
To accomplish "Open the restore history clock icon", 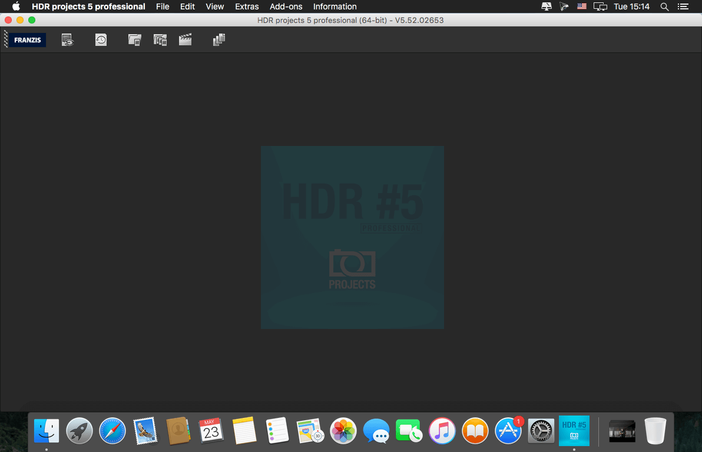I will pyautogui.click(x=101, y=40).
